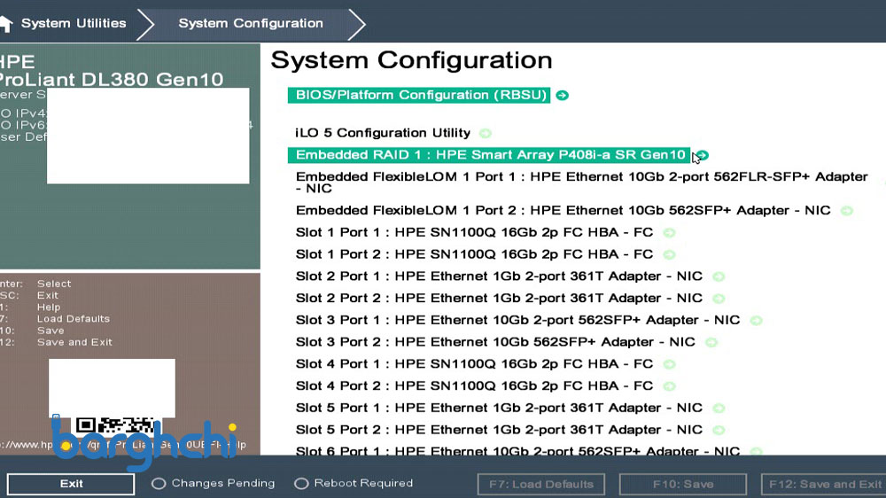
Task: Click F12: Save and Exit button
Action: point(824,485)
